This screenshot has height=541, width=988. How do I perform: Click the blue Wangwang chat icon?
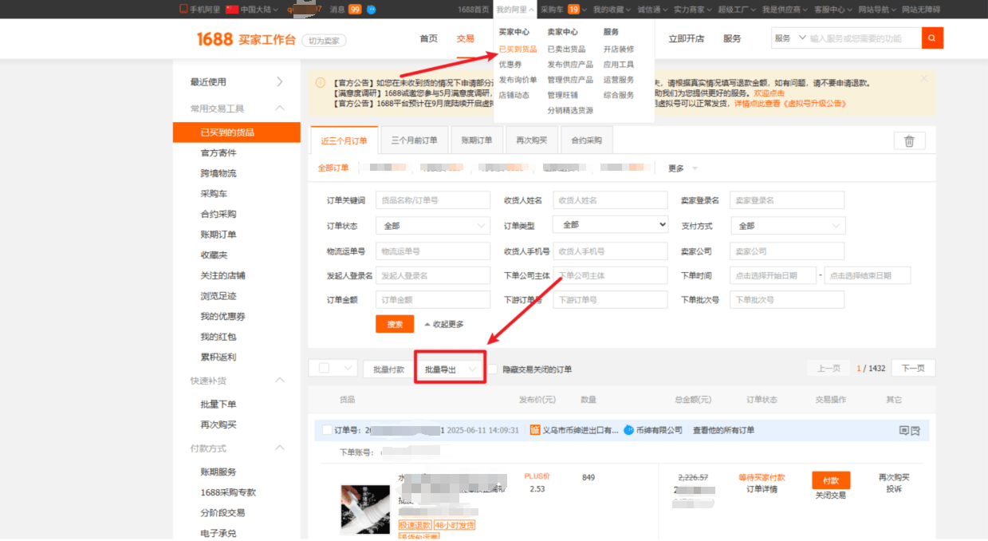coord(629,430)
